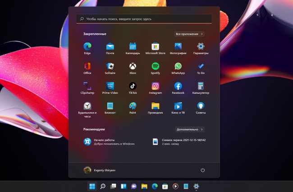The width and height of the screenshot is (293, 192).
Task: Open File Explorer on the taskbar
Action: coord(144,186)
